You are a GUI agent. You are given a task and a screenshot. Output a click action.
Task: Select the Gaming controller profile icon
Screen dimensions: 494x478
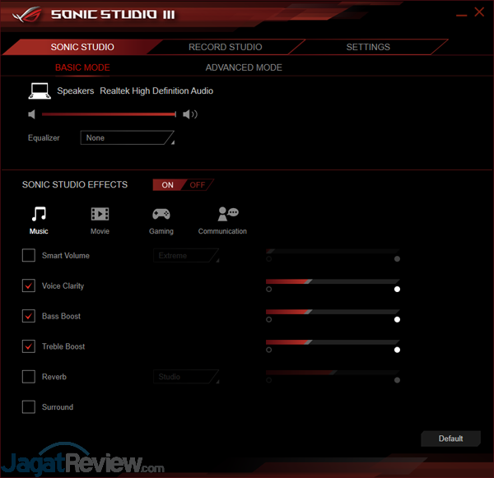(161, 214)
